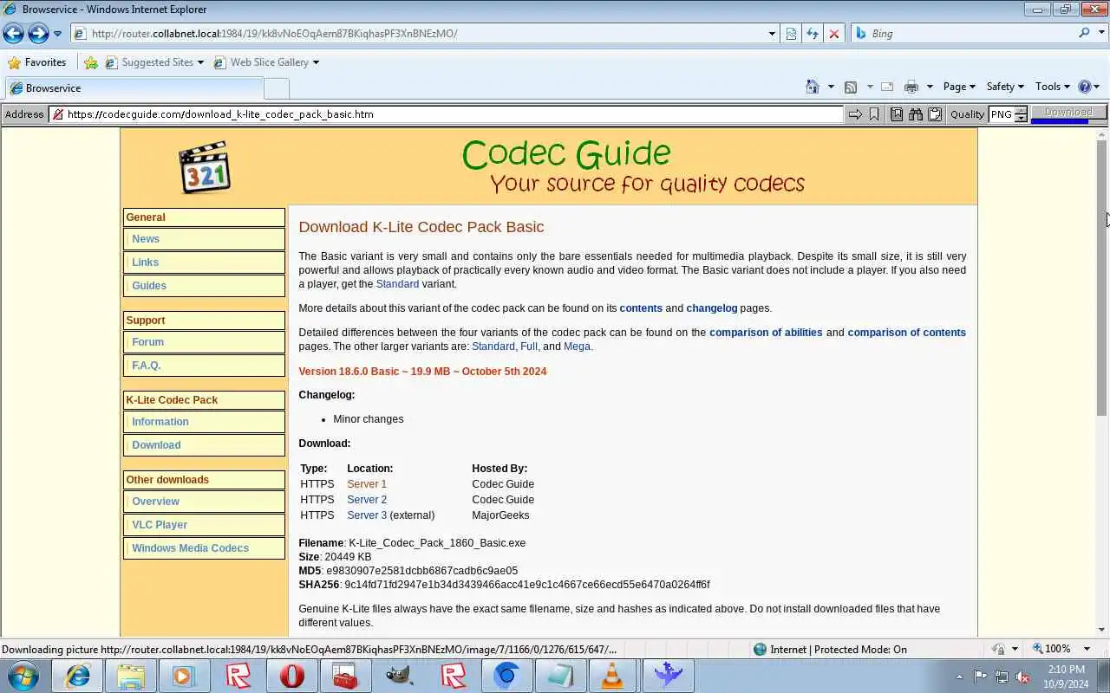Open GIMP from the taskbar
Image resolution: width=1110 pixels, height=693 pixels.
[x=400, y=676]
